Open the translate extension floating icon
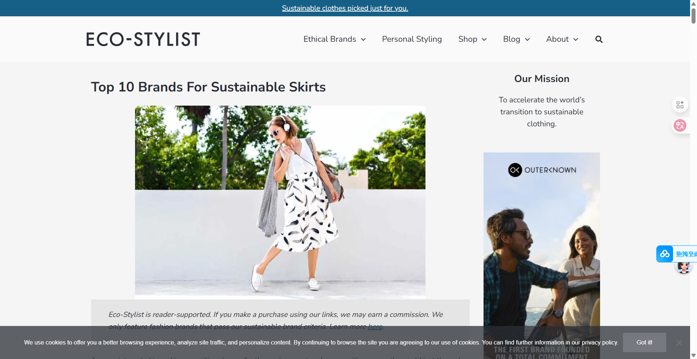The image size is (697, 359). tap(680, 126)
